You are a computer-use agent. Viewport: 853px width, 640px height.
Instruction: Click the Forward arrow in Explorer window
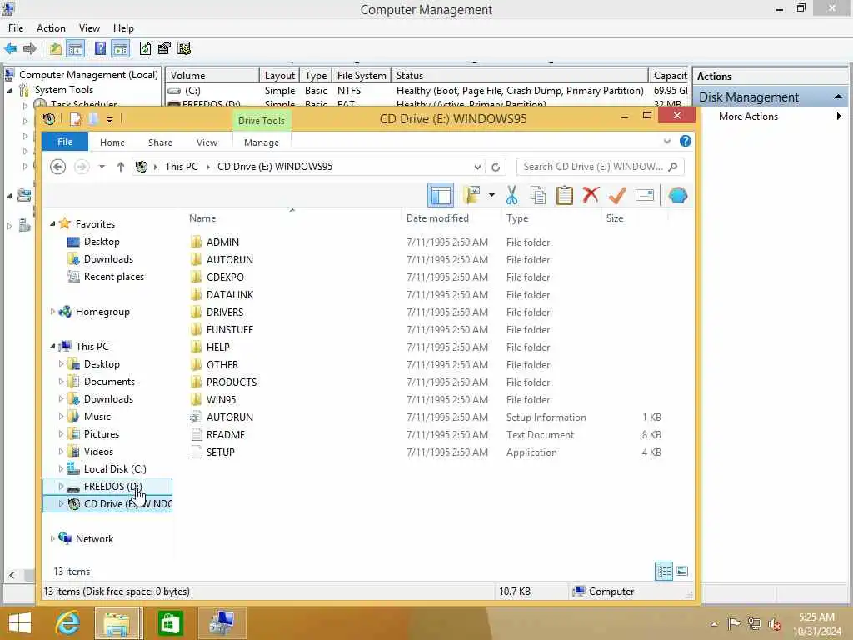coord(82,167)
